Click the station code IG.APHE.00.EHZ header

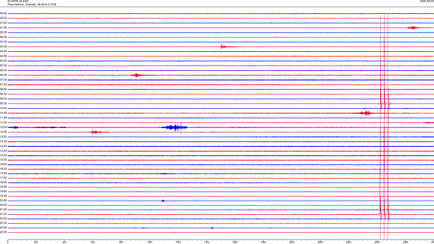click(18, 1)
